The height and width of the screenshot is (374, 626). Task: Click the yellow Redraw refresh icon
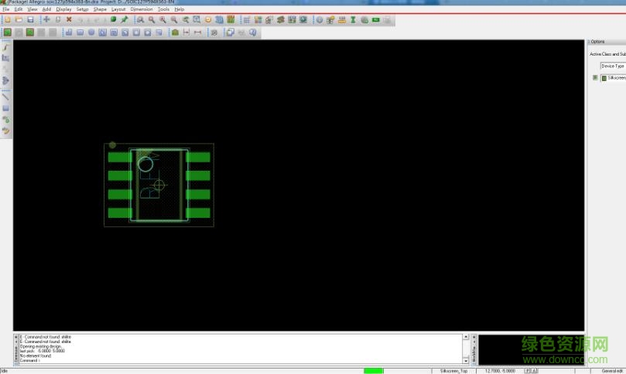[x=208, y=19]
